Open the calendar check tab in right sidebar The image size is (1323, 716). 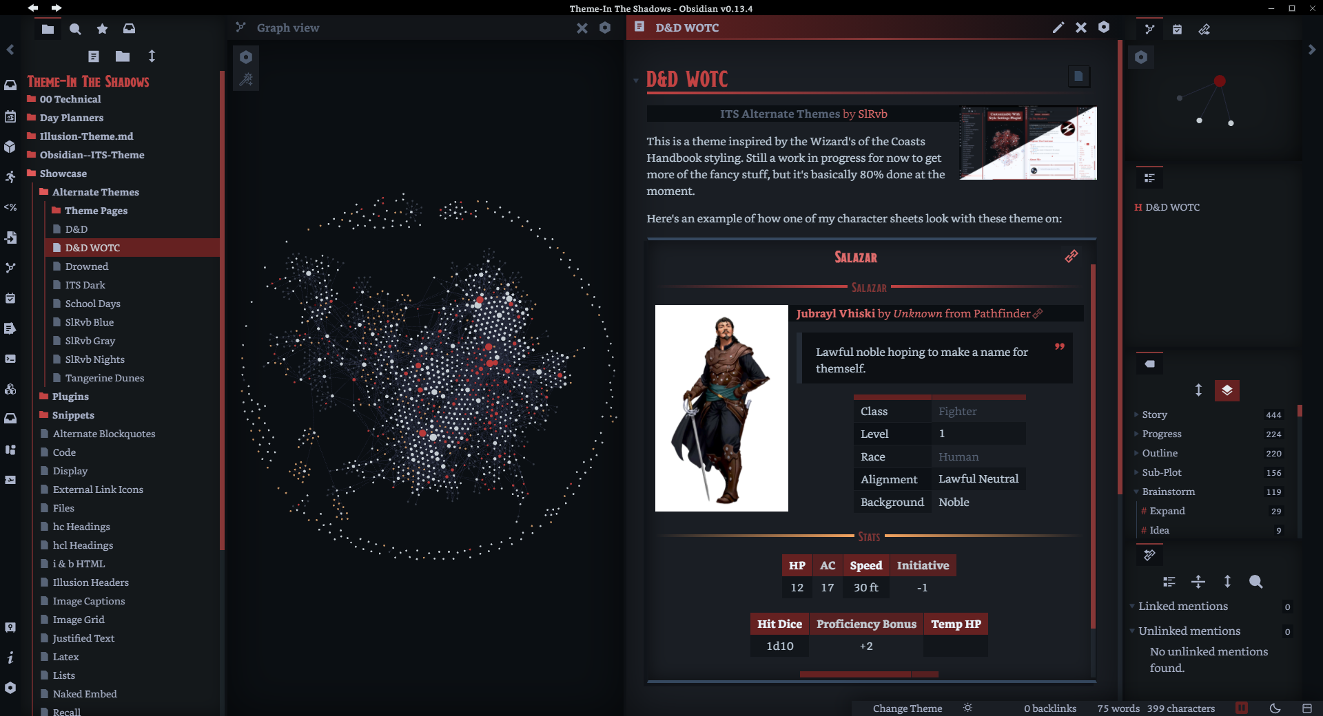click(1177, 30)
